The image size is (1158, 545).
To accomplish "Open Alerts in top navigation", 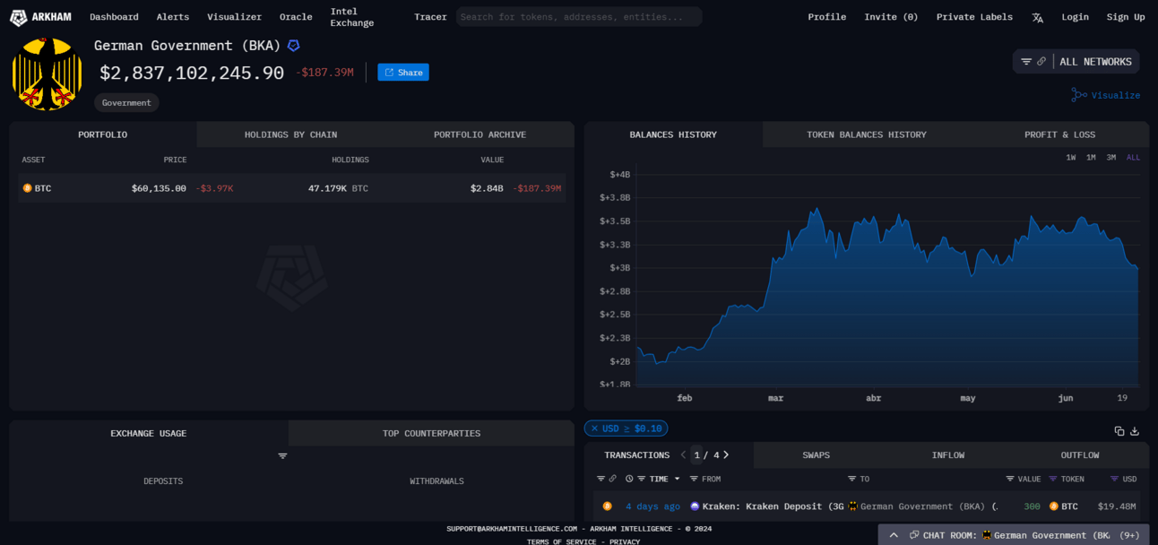I will click(x=173, y=17).
